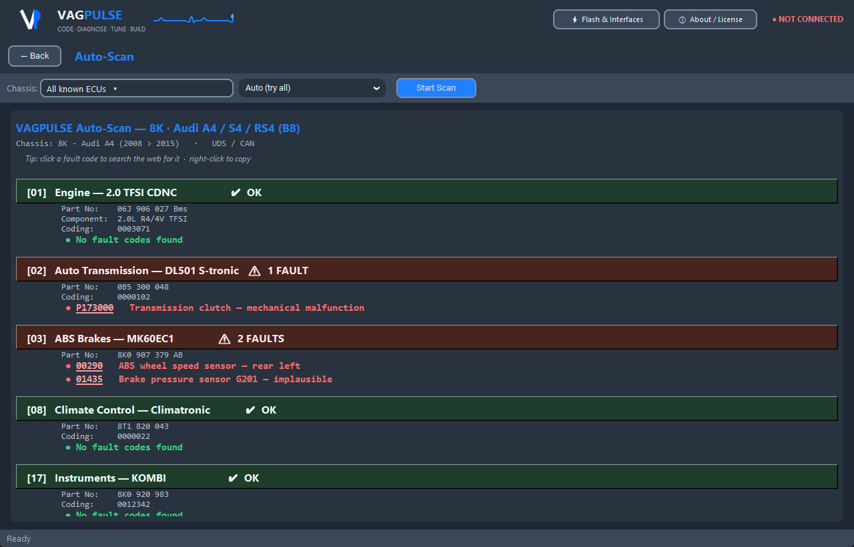This screenshot has width=854, height=547.
Task: Click Climate coding value 0000022
Action: point(133,436)
